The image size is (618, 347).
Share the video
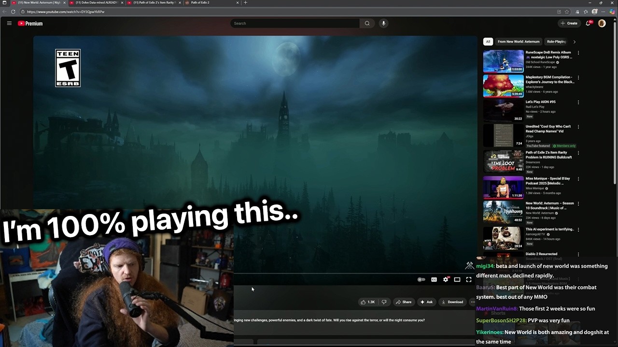click(x=403, y=302)
